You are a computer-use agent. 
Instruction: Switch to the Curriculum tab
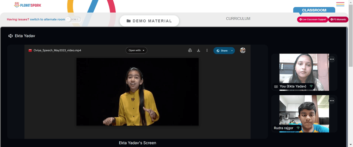point(238,19)
